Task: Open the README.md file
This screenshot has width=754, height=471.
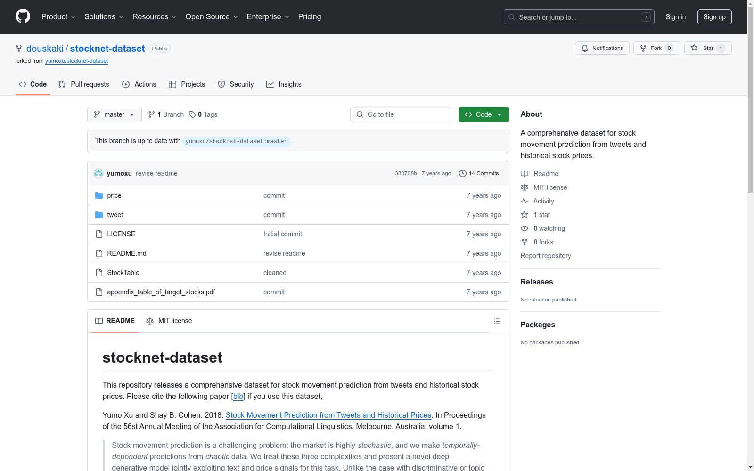Action: [127, 253]
